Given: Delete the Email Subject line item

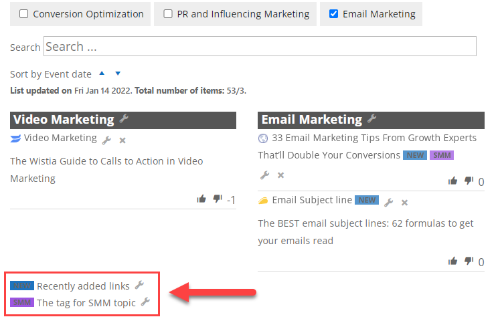Looking at the screenshot, I should (405, 203).
